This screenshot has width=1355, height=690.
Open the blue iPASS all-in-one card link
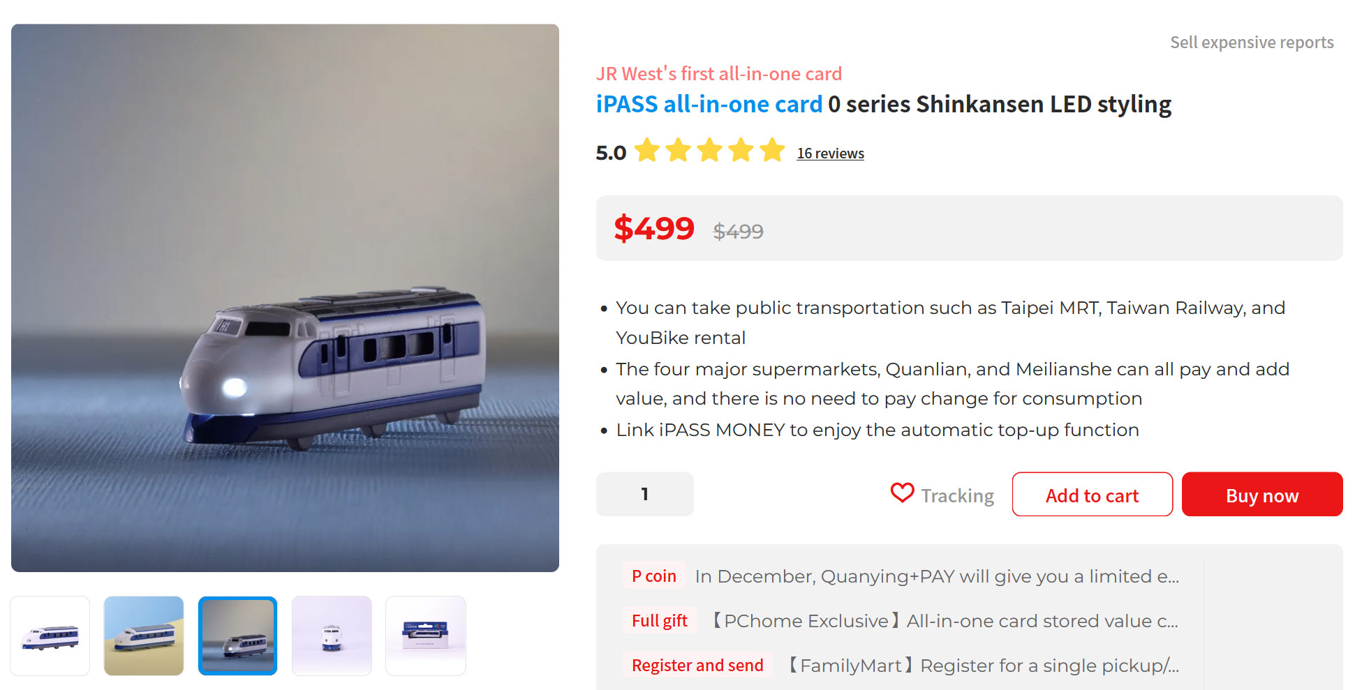tap(709, 105)
